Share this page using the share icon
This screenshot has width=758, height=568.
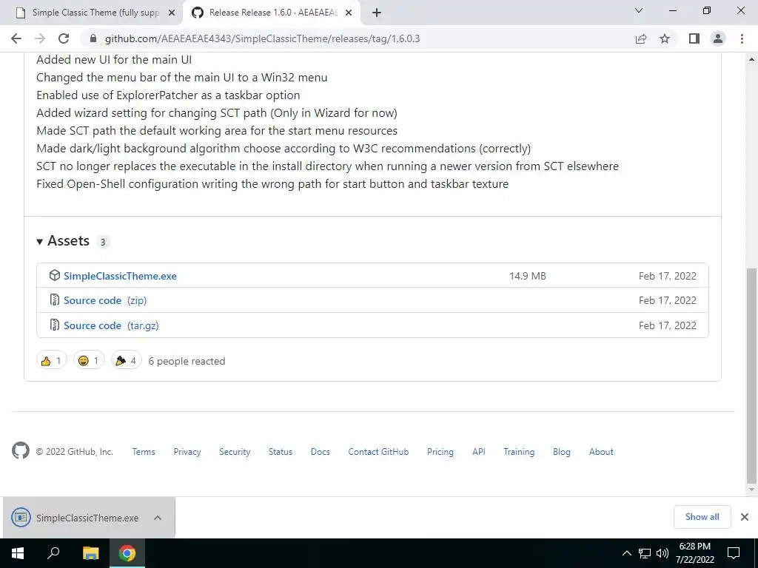click(x=641, y=38)
